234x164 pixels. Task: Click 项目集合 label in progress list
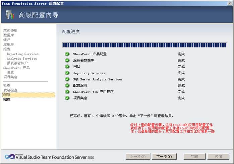tap(80, 98)
